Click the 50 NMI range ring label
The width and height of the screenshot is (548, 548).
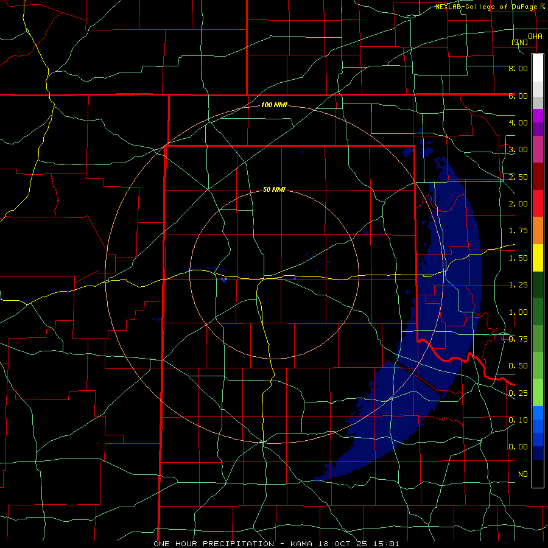click(274, 190)
